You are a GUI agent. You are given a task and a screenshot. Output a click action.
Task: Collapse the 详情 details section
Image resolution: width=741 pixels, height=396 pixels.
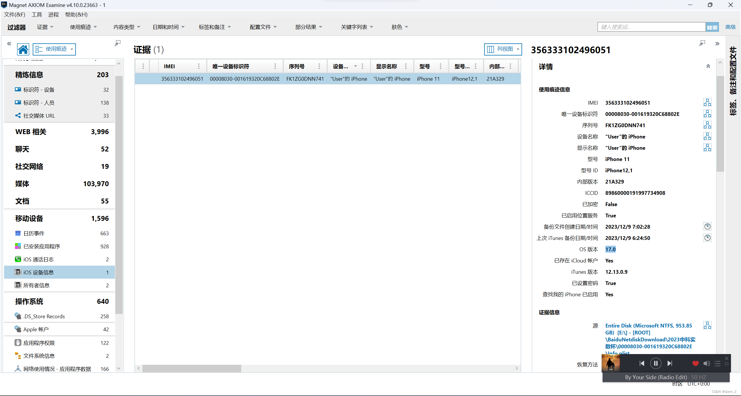[x=708, y=66]
